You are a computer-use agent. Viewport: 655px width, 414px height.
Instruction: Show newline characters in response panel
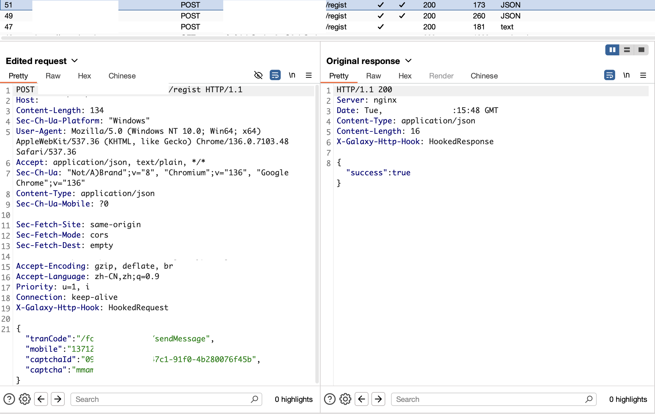pos(626,75)
